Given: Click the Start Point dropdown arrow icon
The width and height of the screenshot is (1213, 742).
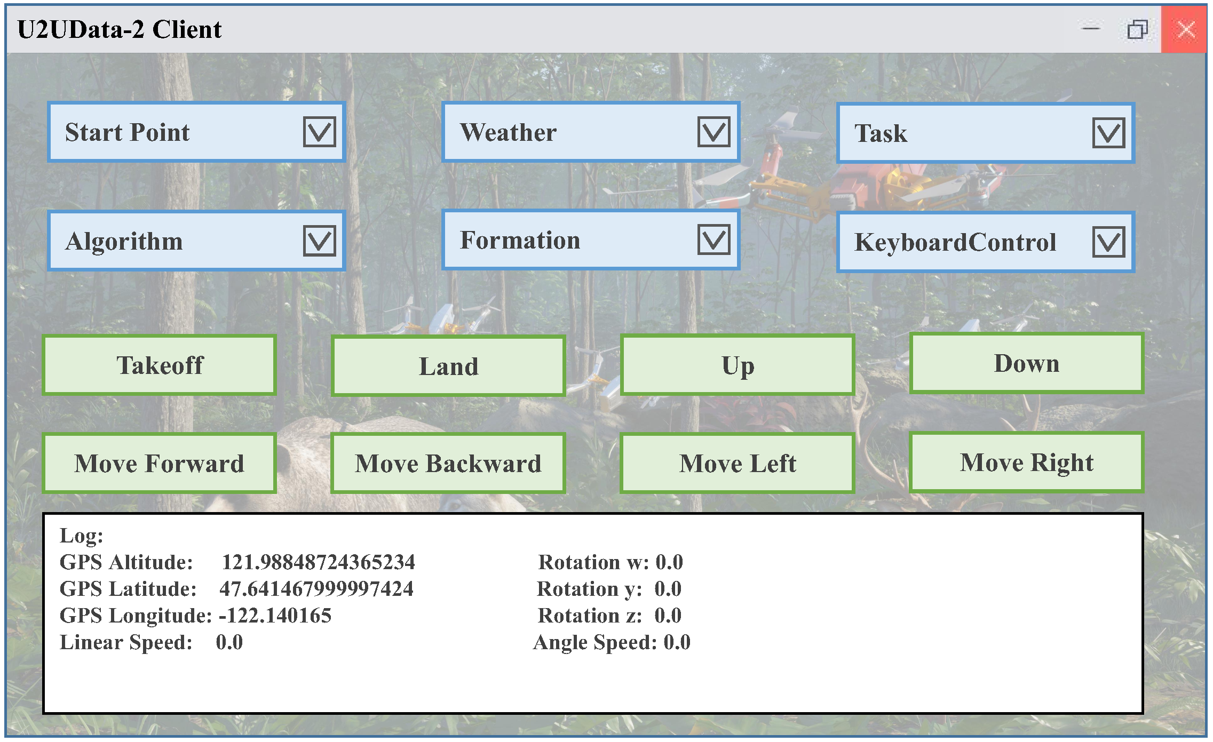Looking at the screenshot, I should (x=319, y=132).
